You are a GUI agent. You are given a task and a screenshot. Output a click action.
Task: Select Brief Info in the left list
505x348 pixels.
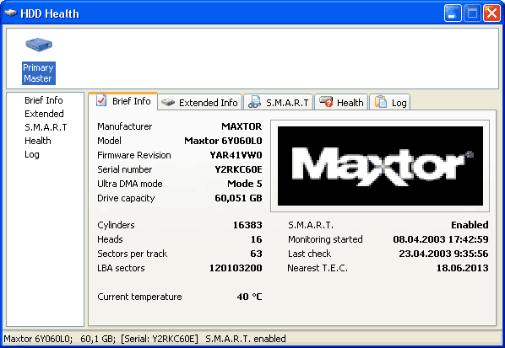point(44,100)
